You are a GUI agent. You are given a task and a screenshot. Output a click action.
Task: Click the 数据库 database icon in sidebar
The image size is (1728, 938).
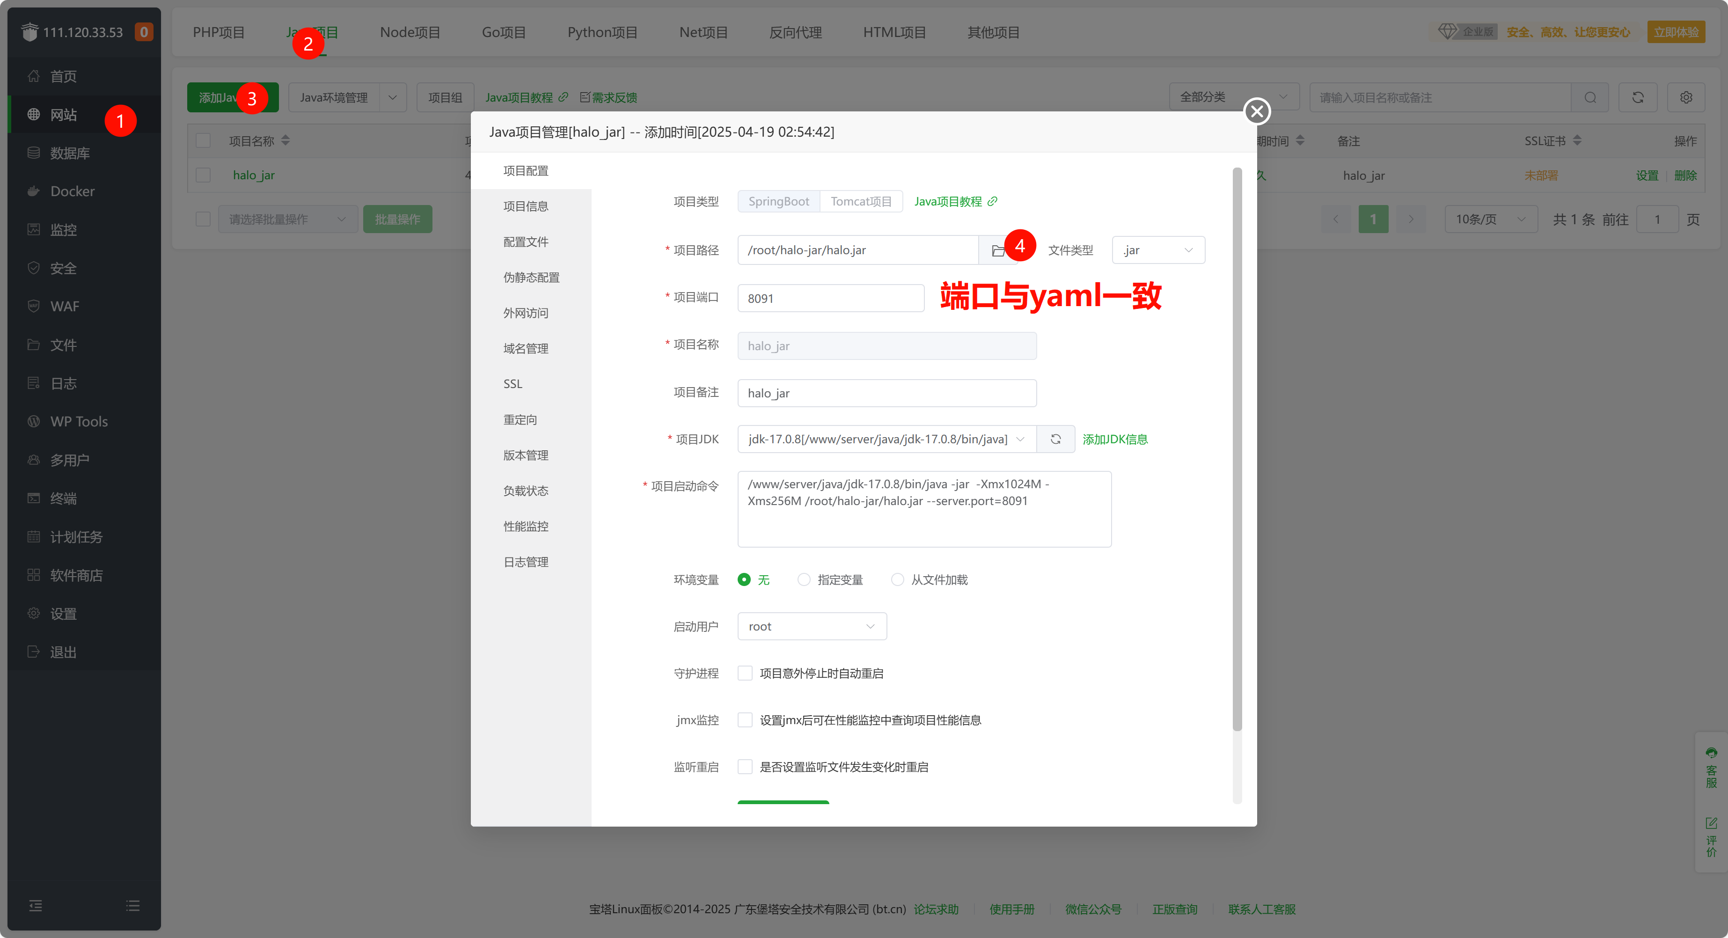click(34, 153)
